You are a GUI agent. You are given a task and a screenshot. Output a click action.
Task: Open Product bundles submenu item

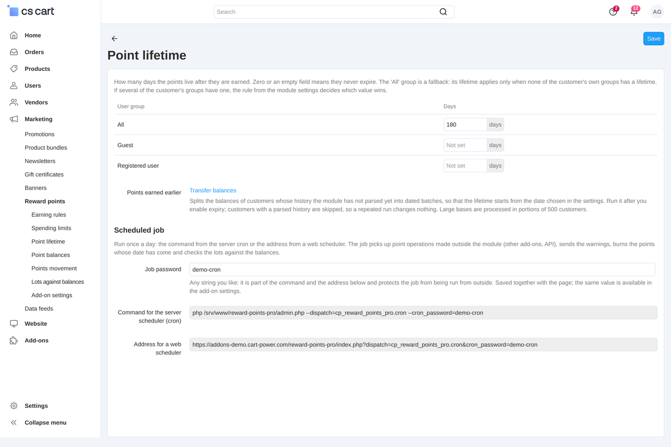coord(46,148)
